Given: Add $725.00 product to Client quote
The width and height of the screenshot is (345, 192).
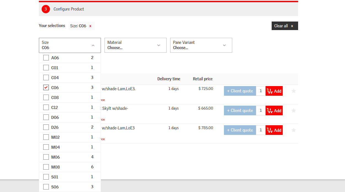Looking at the screenshot, I should tap(240, 91).
